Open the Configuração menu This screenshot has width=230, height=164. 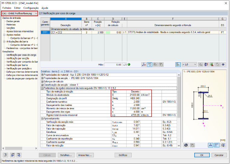pos(31,8)
